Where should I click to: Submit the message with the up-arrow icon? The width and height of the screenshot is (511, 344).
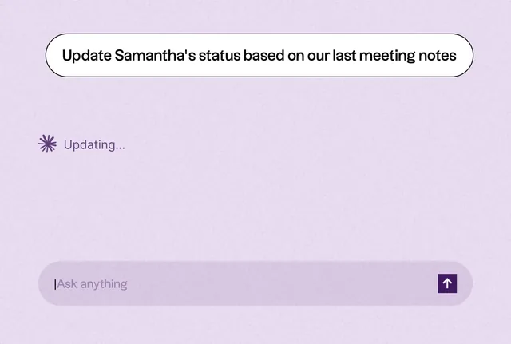447,283
